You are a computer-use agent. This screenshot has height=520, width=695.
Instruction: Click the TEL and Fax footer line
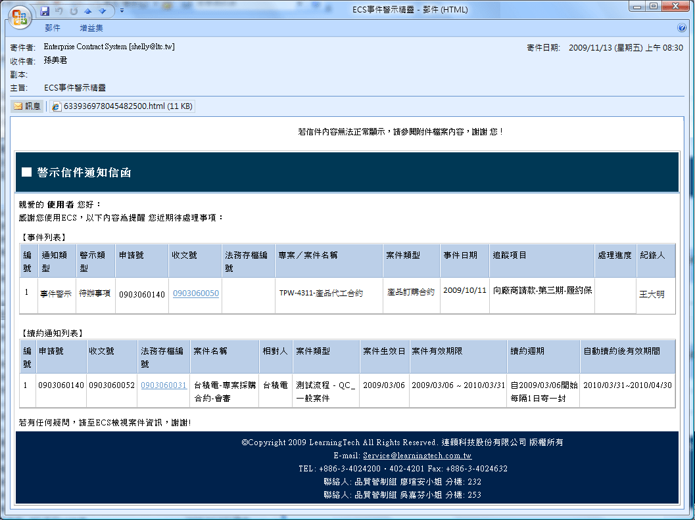coord(403,468)
